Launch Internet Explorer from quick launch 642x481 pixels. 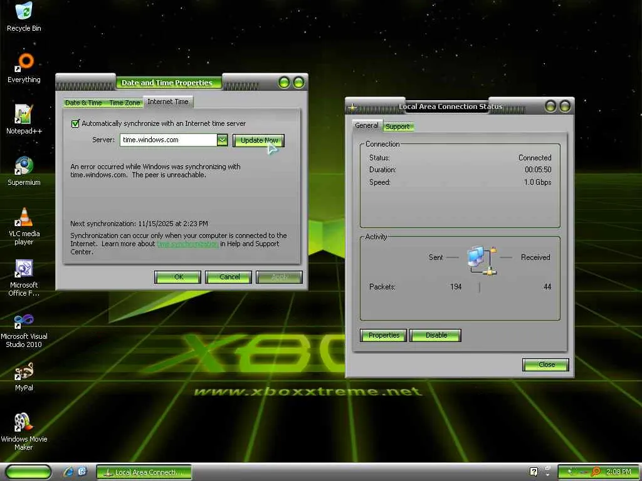68,472
